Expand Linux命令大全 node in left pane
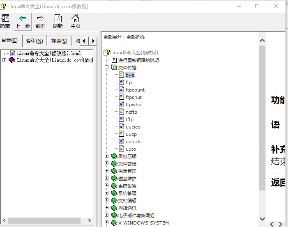This screenshot has width=288, height=227. (4, 60)
